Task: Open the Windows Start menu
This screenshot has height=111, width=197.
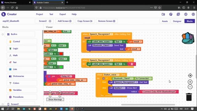Action: tap(2, 109)
